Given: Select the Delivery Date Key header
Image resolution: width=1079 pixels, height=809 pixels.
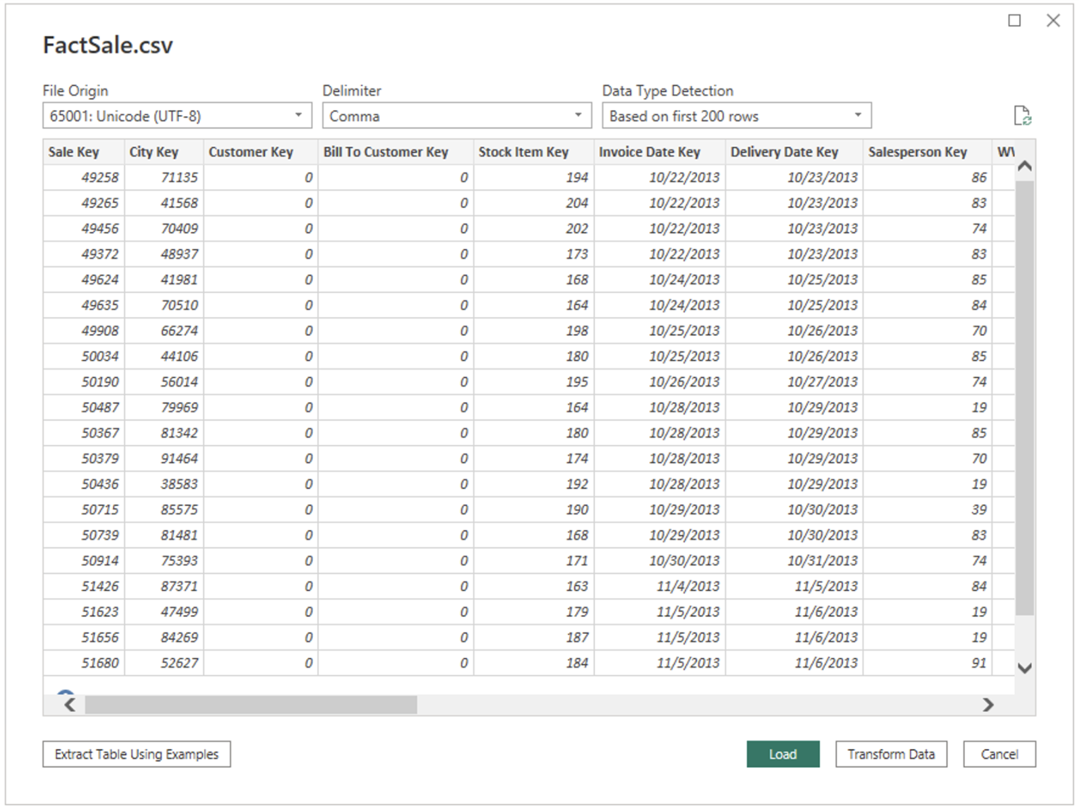Looking at the screenshot, I should pyautogui.click(x=794, y=152).
